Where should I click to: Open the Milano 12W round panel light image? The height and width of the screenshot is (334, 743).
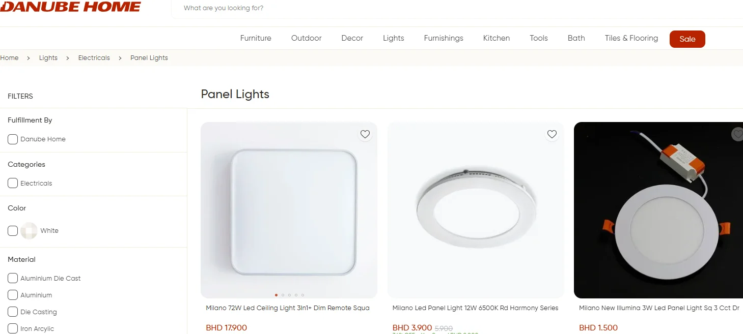coord(476,210)
